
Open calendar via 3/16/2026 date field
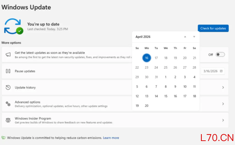point(213,71)
